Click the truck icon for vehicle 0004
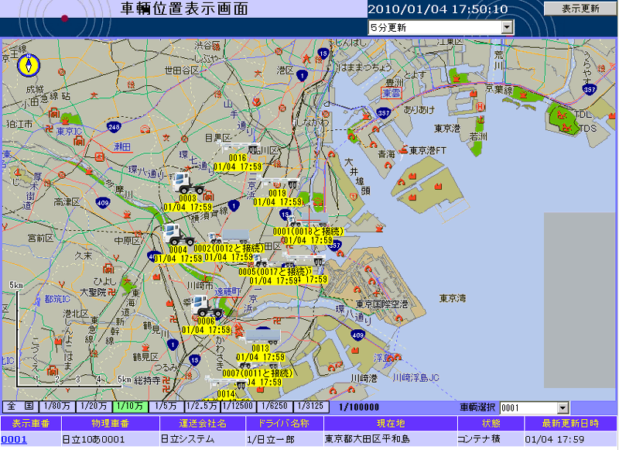The height and width of the screenshot is (450, 619). (x=179, y=234)
